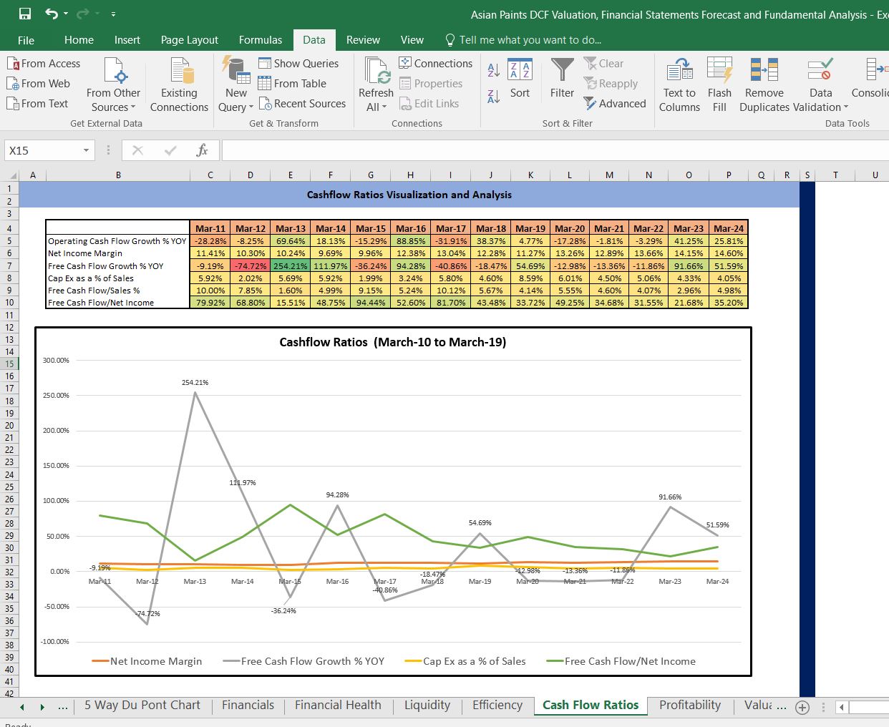Click Cap Ex as a % of Sales legend

[x=465, y=661]
